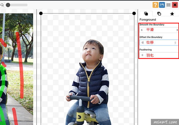
Task: Open the star effects tab
Action: pos(172,14)
